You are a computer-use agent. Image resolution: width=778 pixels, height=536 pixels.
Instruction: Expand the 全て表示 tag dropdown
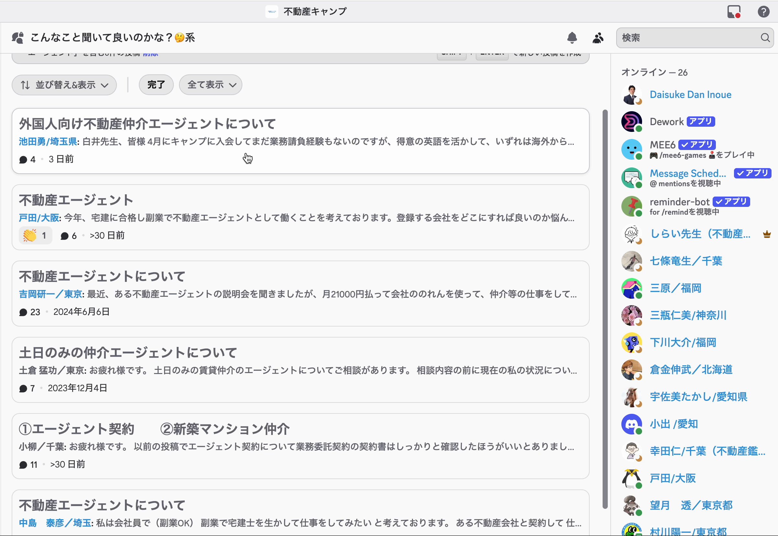pos(206,85)
